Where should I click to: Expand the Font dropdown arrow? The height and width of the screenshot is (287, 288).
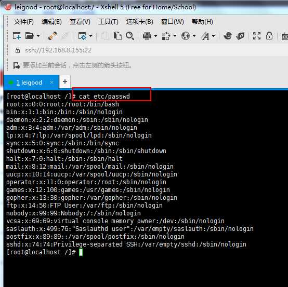[214, 36]
